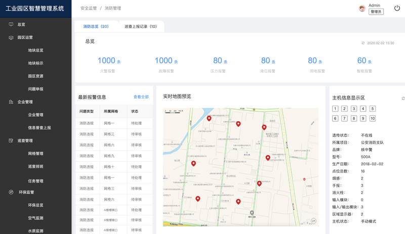Click the 总览 monitor icon in sidebar
The image size is (405, 234).
tap(11, 24)
